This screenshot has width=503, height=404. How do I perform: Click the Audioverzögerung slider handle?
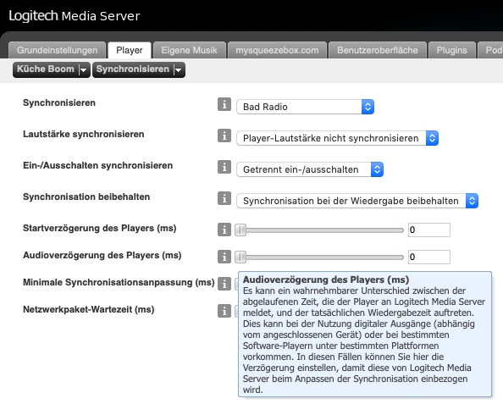(240, 257)
